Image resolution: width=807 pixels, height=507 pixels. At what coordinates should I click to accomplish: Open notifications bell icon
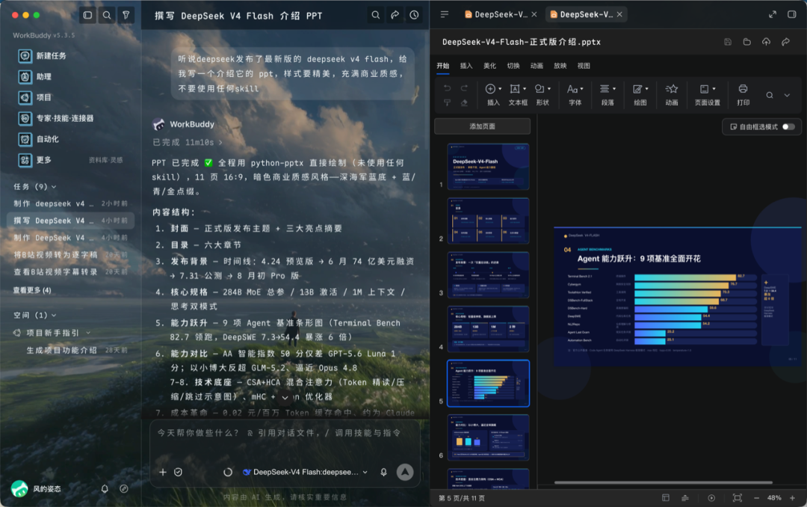pyautogui.click(x=105, y=488)
